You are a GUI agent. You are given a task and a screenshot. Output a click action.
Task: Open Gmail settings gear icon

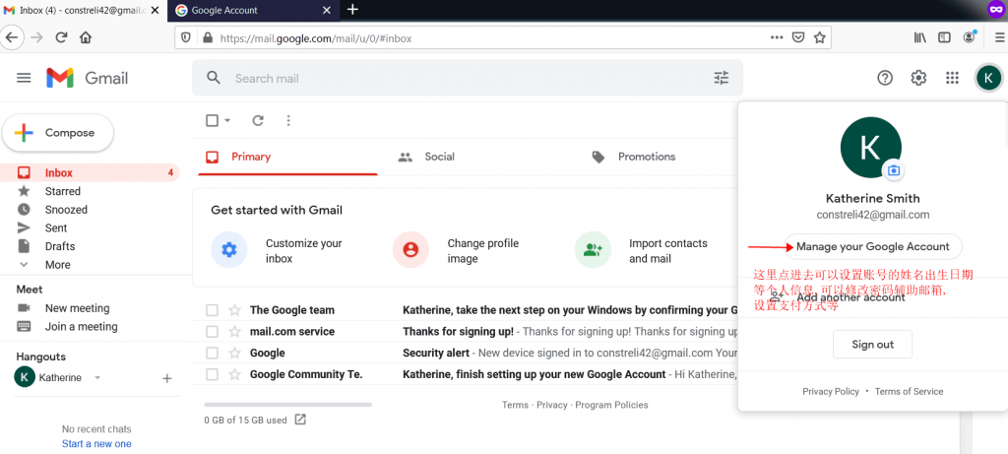click(x=918, y=78)
